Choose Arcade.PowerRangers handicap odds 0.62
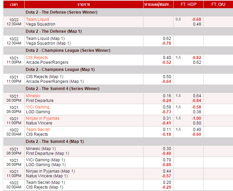This screenshot has height=191, width=233. 197,62
